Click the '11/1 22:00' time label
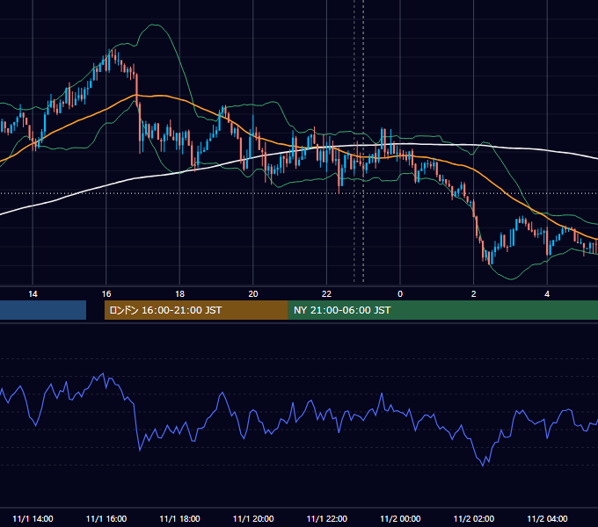Viewport: 598px width, 527px height. pyautogui.click(x=327, y=518)
